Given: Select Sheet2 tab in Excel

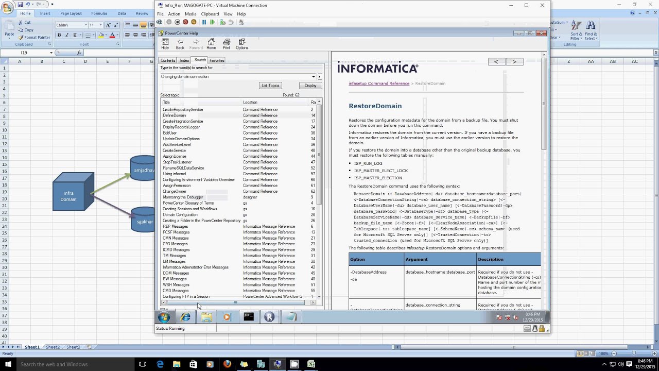Looking at the screenshot, I should [53, 347].
